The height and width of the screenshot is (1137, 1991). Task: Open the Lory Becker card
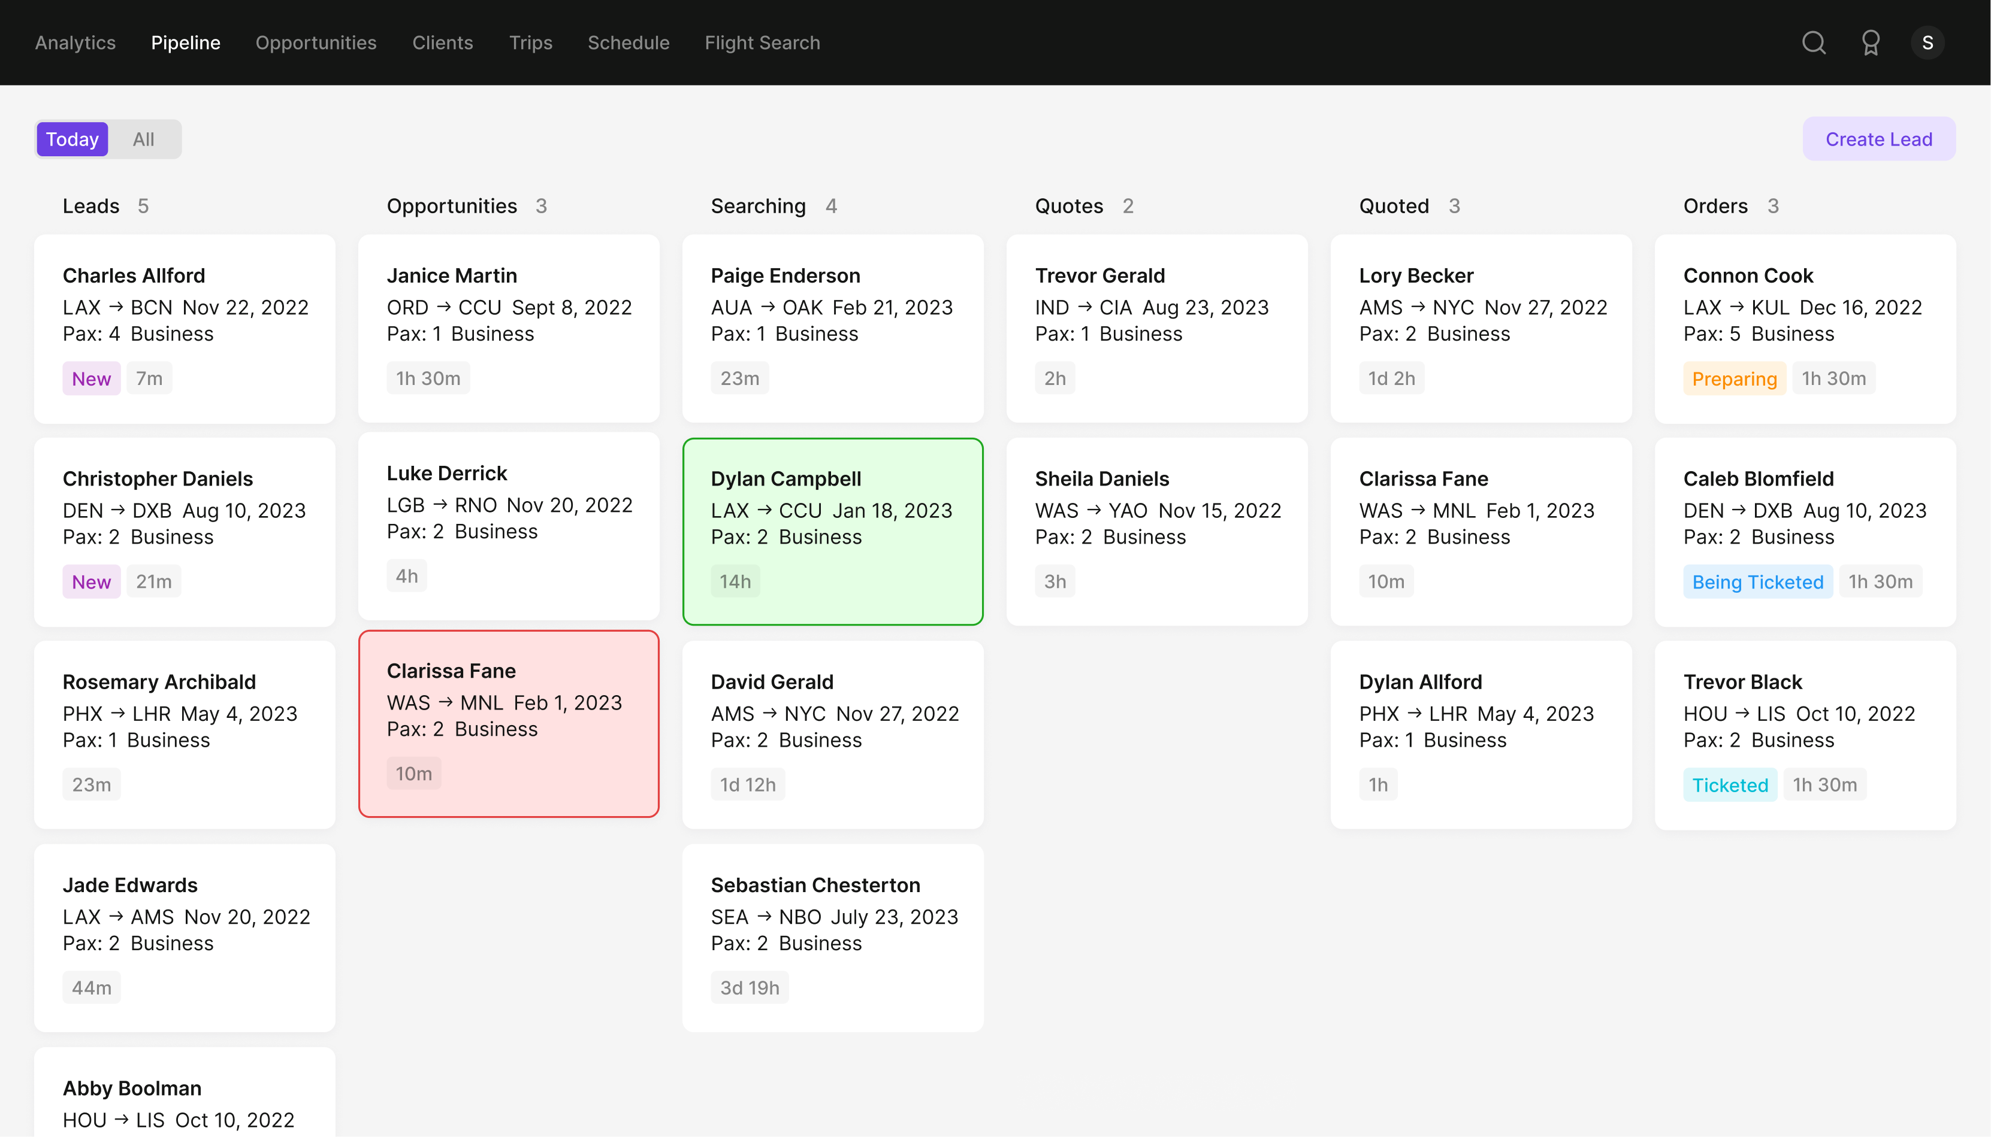point(1482,329)
